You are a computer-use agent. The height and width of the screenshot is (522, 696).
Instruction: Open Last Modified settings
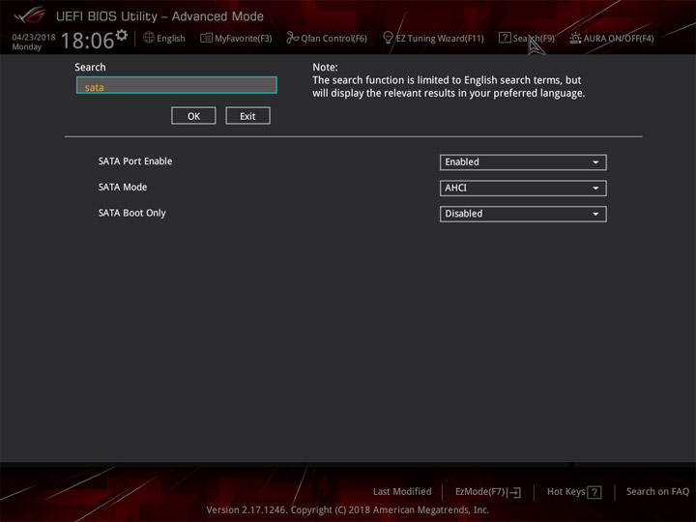pyautogui.click(x=402, y=491)
